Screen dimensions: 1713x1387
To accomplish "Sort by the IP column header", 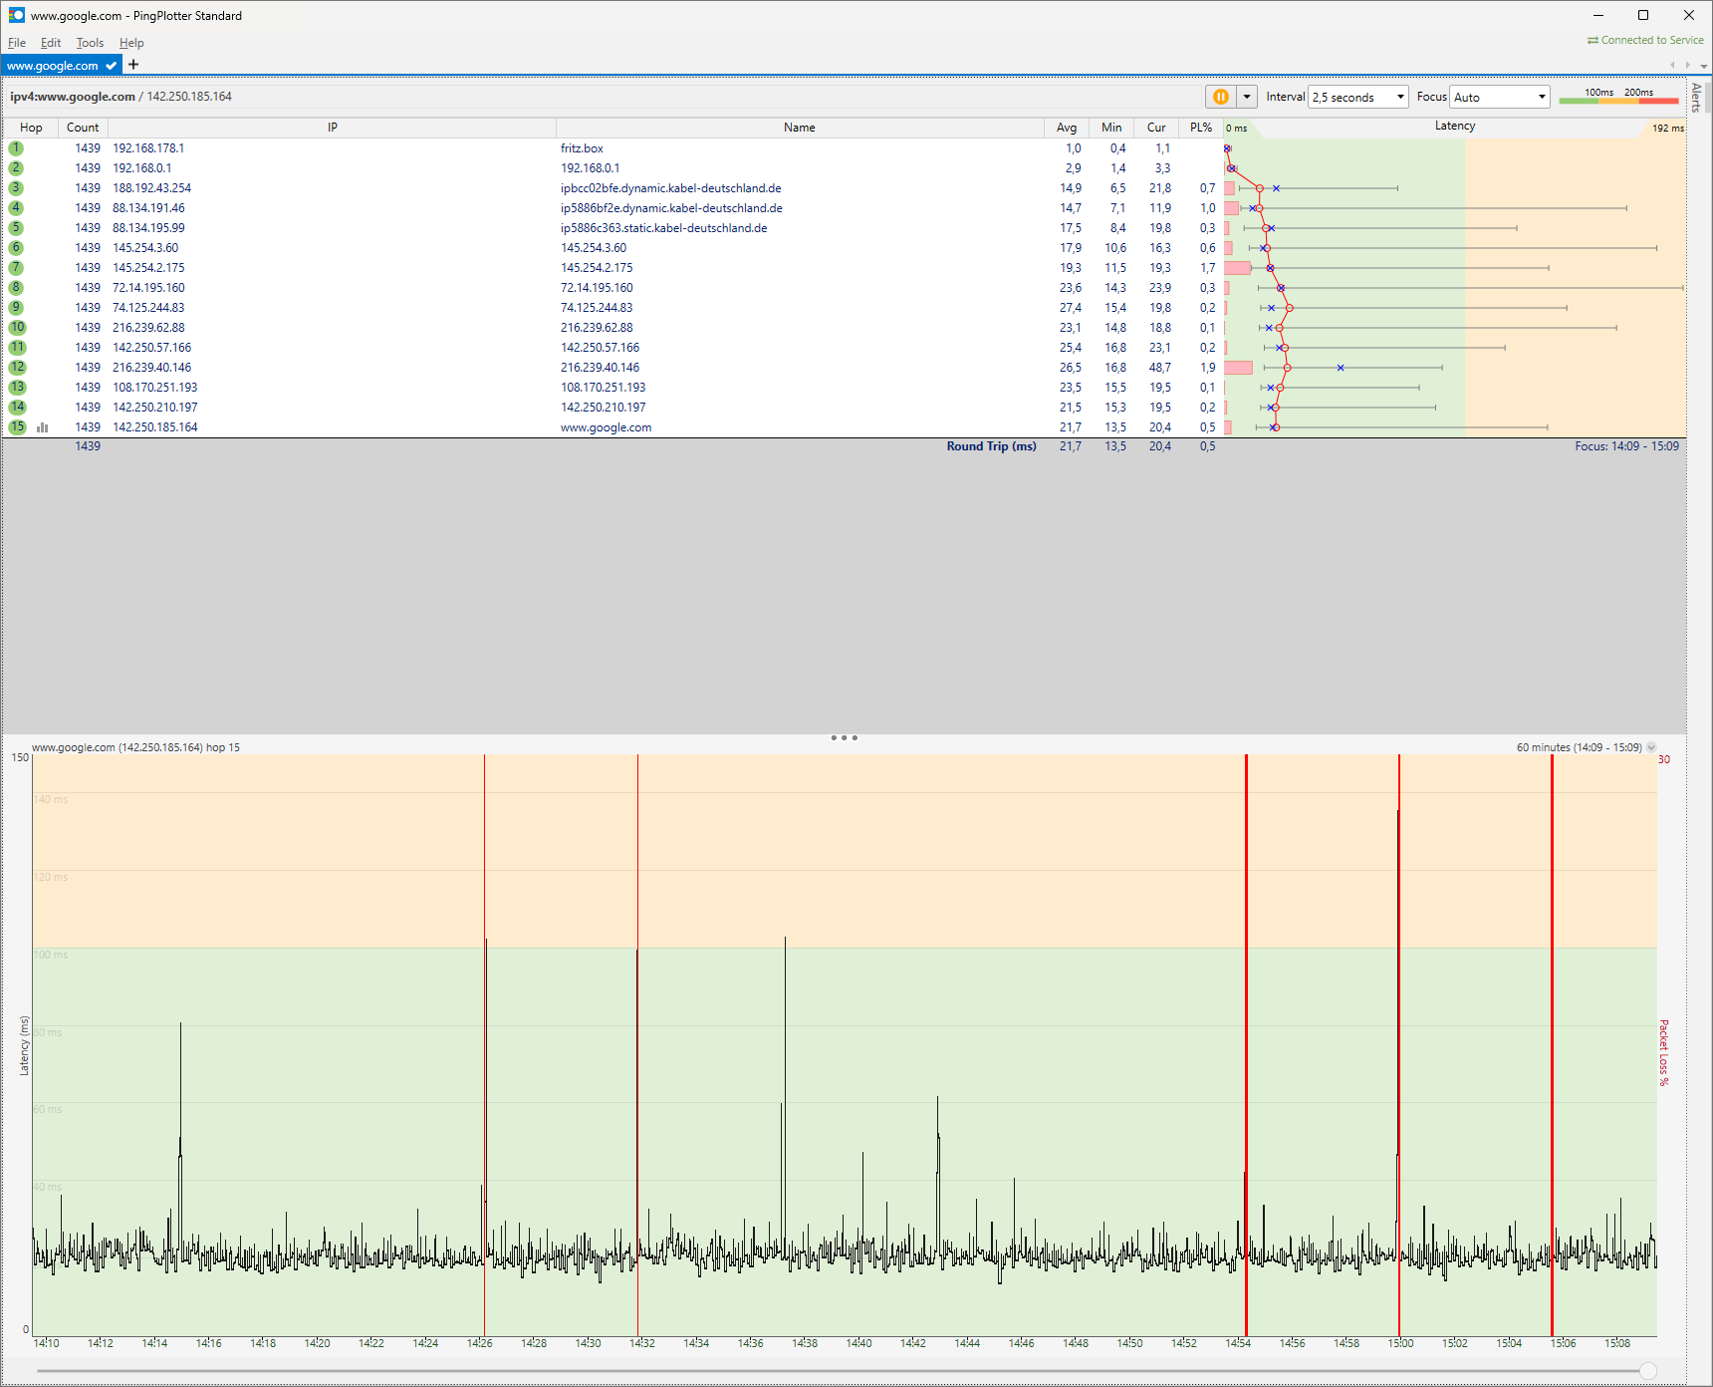I will tap(333, 128).
